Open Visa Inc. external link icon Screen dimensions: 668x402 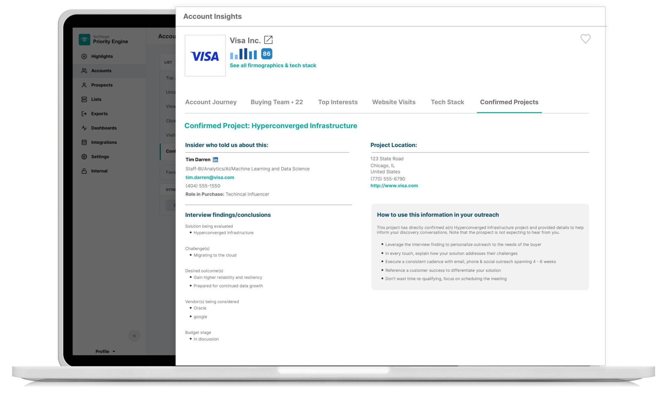click(268, 40)
